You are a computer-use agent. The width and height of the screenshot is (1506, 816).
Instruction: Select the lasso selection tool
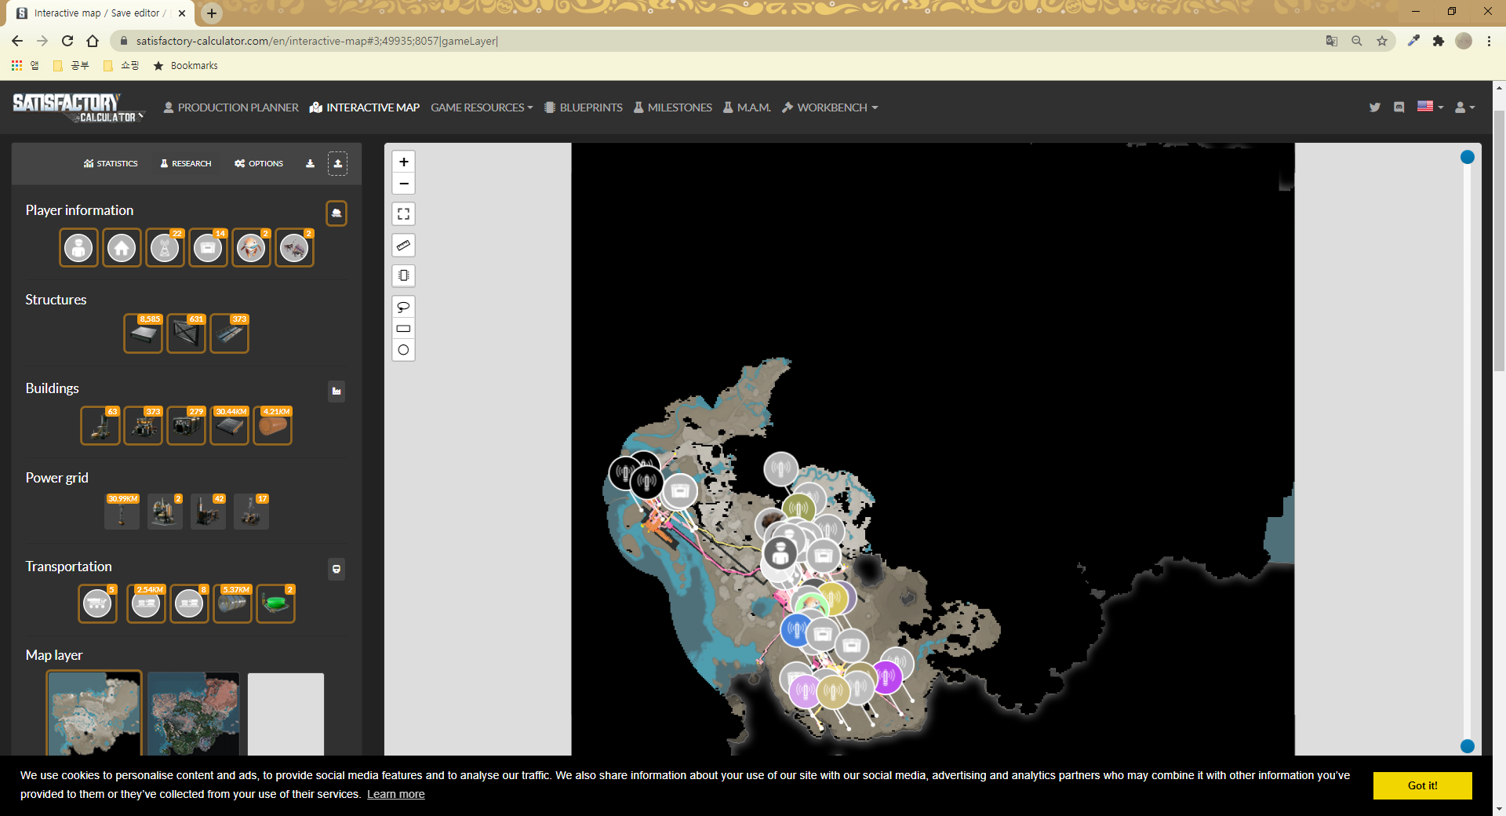[x=403, y=306]
